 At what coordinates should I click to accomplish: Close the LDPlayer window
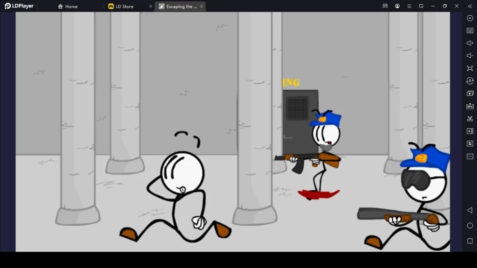[457, 6]
